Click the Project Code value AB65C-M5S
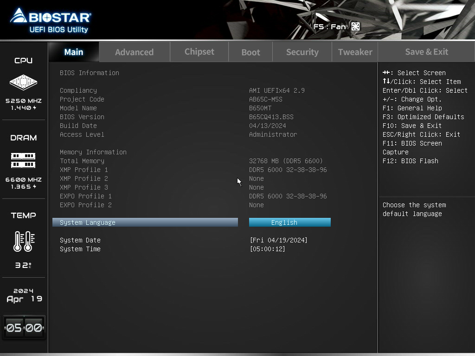The height and width of the screenshot is (356, 475). [266, 99]
